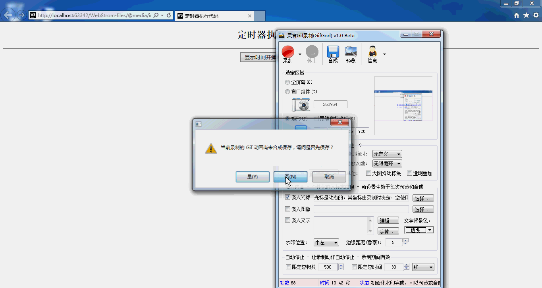Click the red Record (录制) icon

pos(288,52)
